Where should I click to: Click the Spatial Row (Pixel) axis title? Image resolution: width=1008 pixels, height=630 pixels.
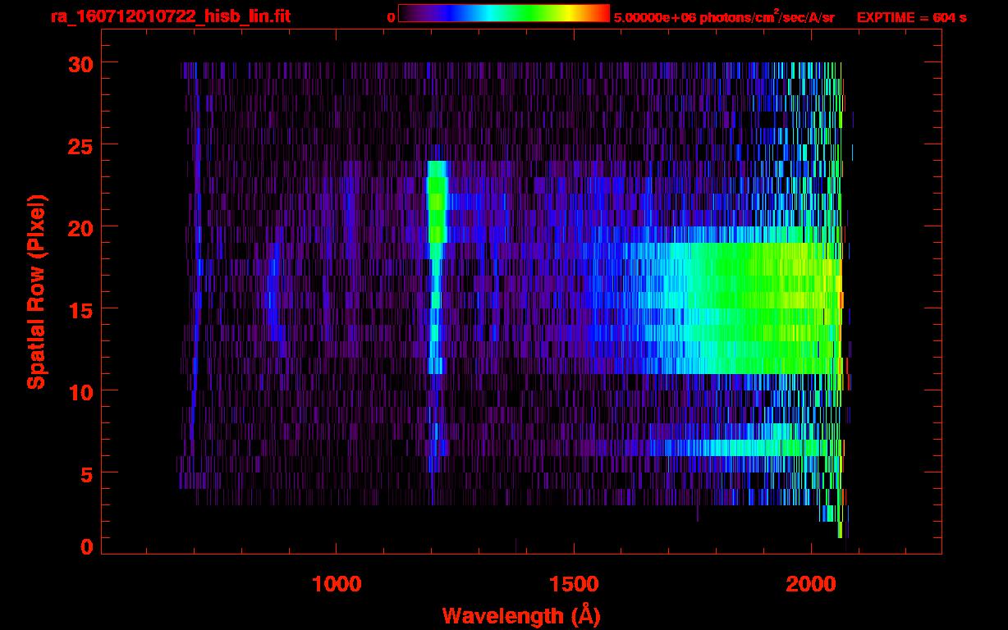pos(36,291)
